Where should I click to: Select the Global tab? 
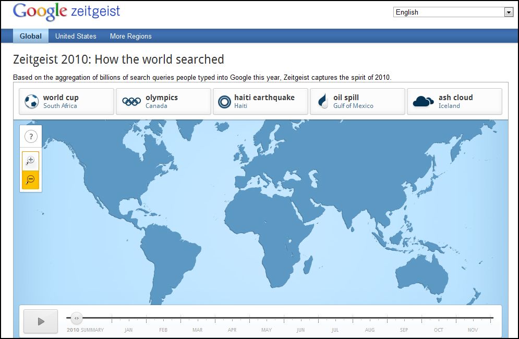click(30, 36)
